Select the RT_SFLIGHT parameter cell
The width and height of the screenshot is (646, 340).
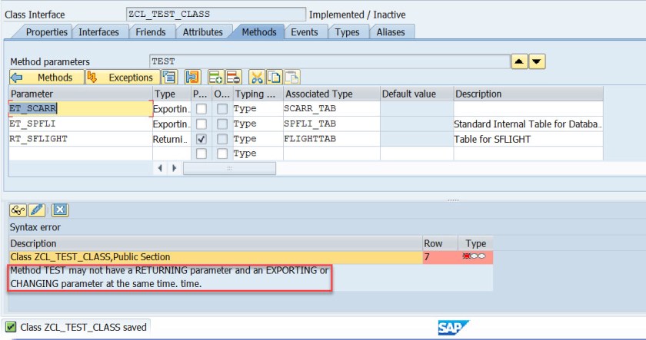point(80,139)
